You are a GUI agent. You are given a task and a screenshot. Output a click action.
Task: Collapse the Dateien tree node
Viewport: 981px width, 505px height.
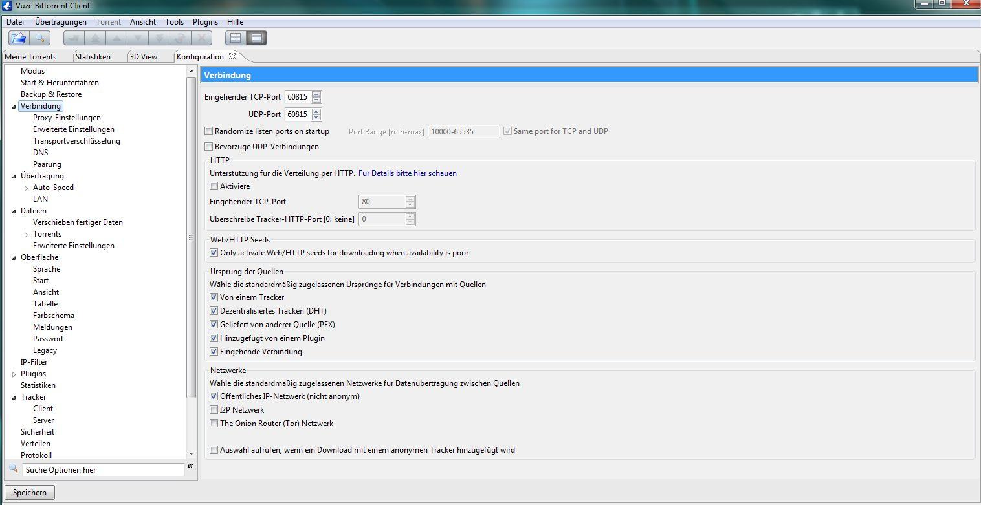point(14,211)
